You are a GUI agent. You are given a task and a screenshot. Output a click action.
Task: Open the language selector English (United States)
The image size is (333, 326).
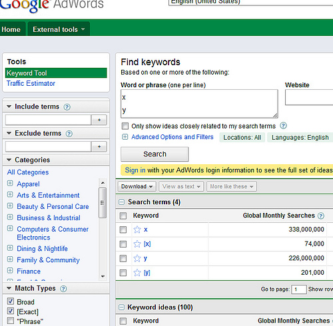pyautogui.click(x=251, y=2)
